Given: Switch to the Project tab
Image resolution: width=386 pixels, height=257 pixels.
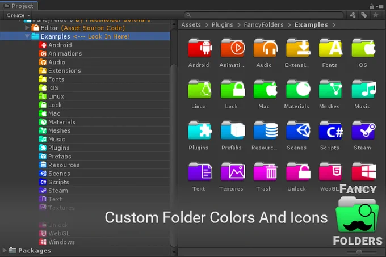Looking at the screenshot, I should [19, 6].
